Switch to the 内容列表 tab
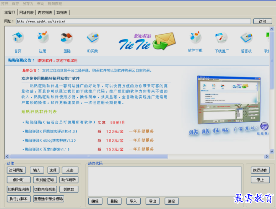 pos(45,13)
